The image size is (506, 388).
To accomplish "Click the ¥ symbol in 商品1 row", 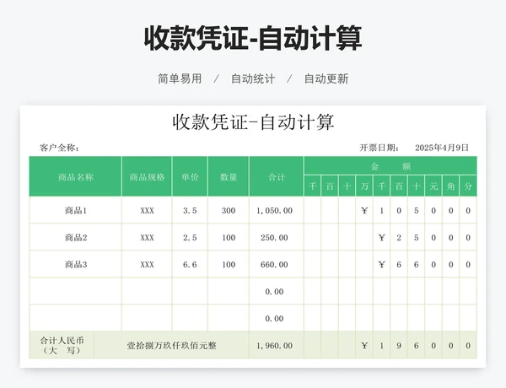I will tap(364, 211).
